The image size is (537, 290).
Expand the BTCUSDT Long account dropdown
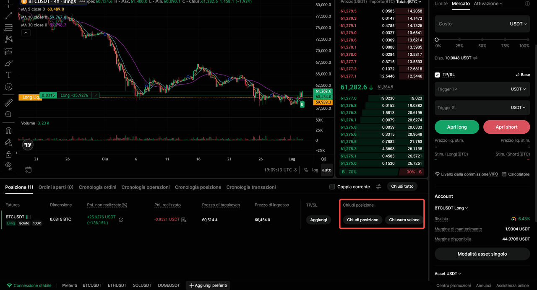[x=451, y=208]
